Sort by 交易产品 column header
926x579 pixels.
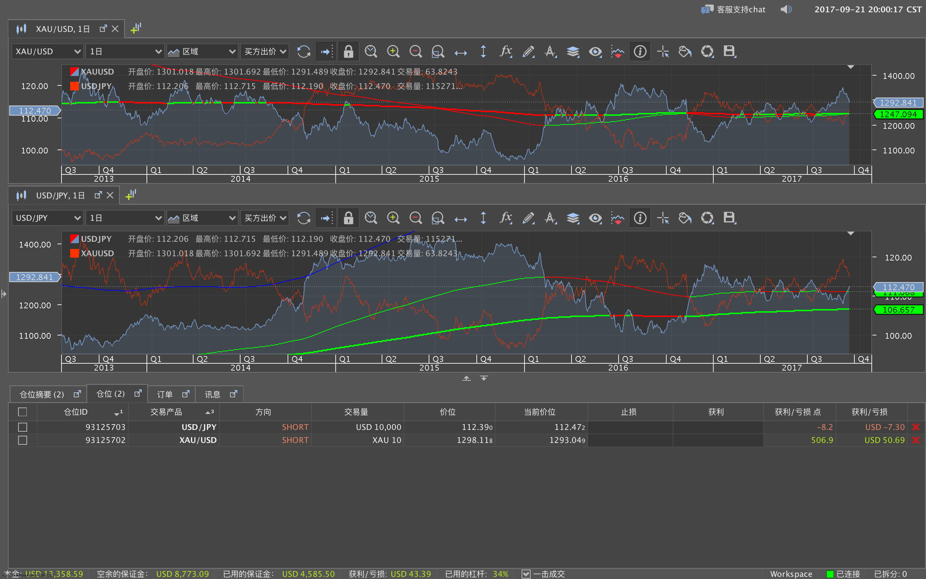pyautogui.click(x=174, y=412)
